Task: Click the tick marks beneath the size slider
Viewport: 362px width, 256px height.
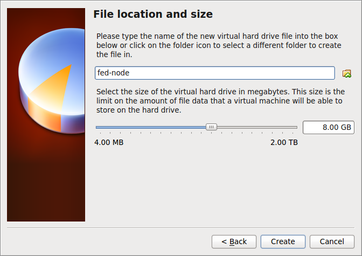Action: (x=197, y=133)
